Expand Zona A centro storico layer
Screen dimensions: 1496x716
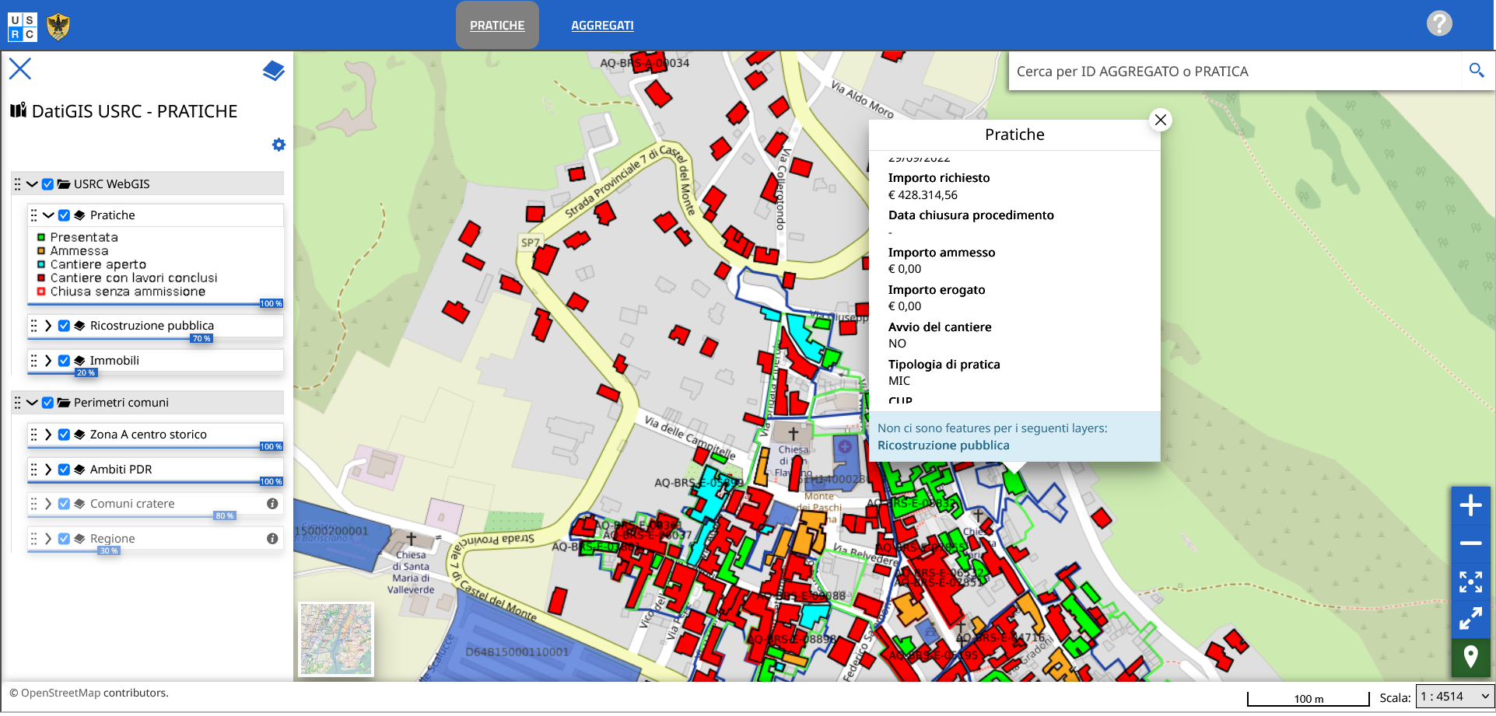(48, 435)
